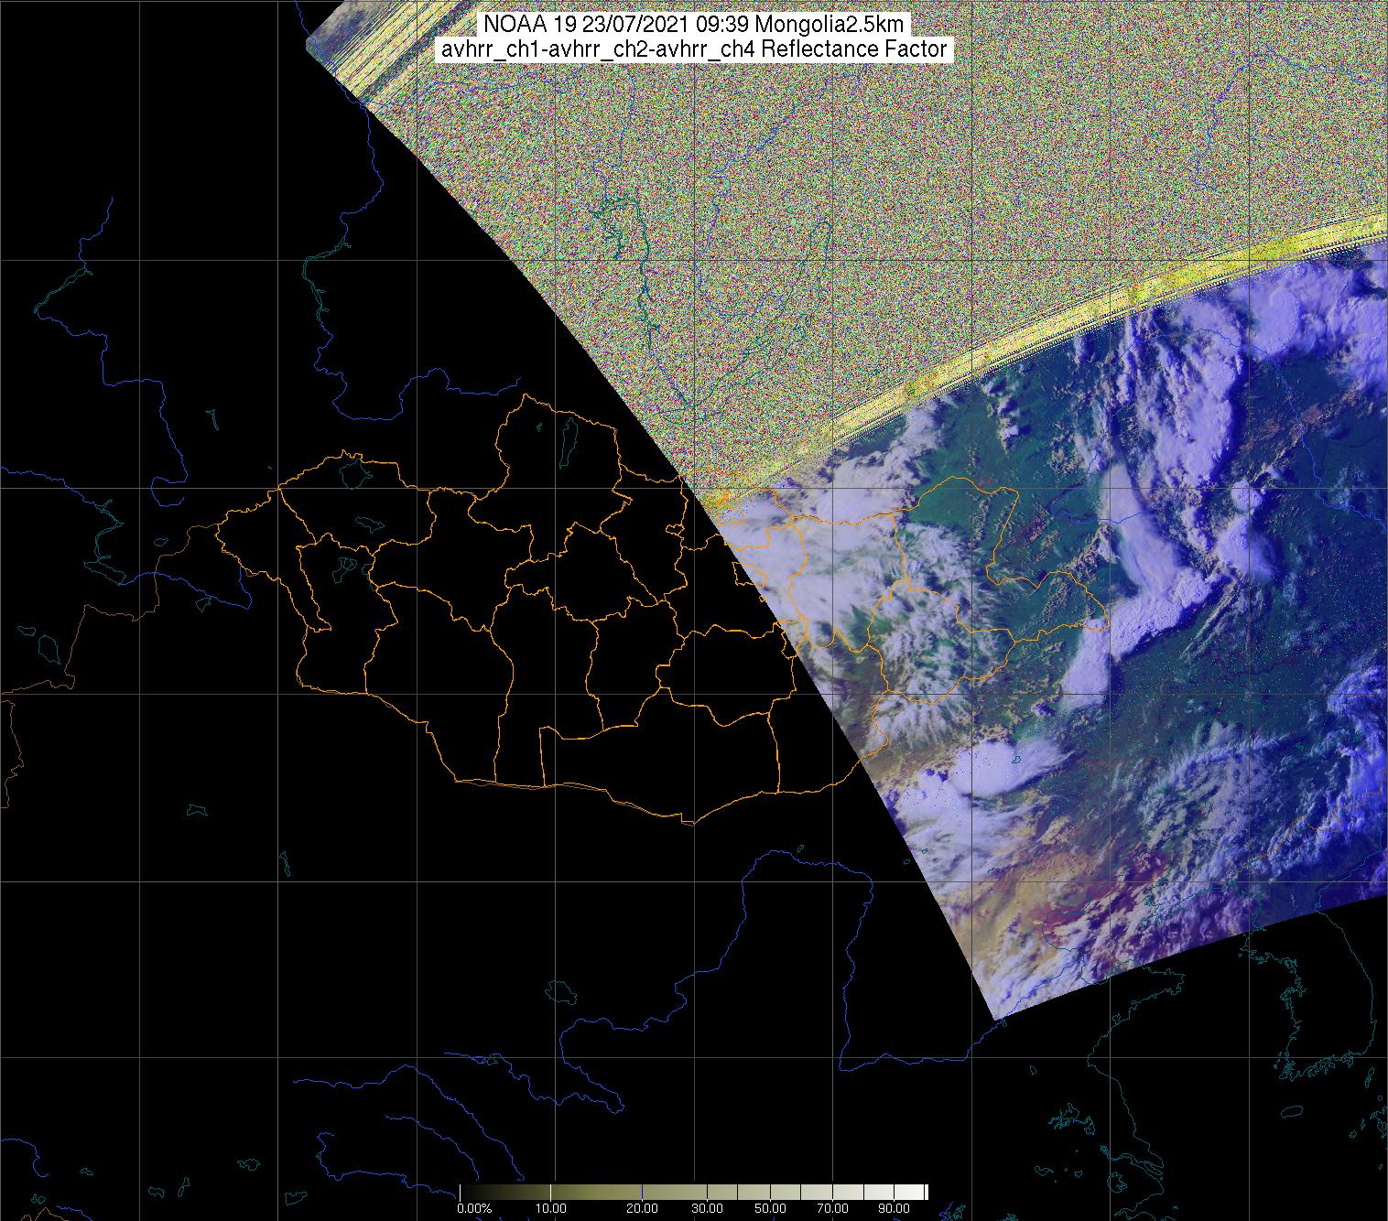Click the 'avhrr_ch1-avhrr_ch2-avhrr_ch4 Reflectance Factor' caption

tap(694, 49)
